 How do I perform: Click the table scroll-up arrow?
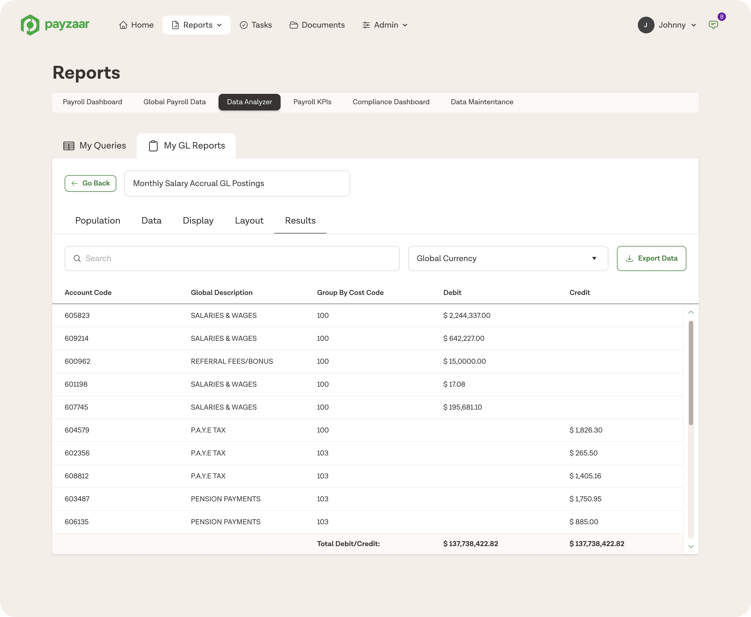pos(691,312)
